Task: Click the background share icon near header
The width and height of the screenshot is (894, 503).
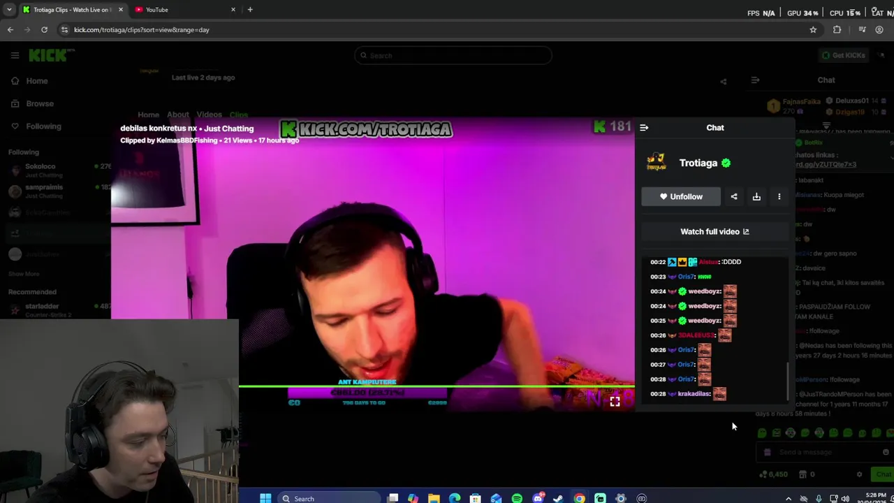Action: tap(724, 82)
